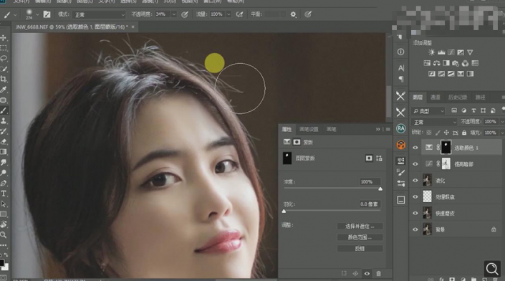This screenshot has width=505, height=281.
Task: Select the Eraser tool
Action: [4, 142]
